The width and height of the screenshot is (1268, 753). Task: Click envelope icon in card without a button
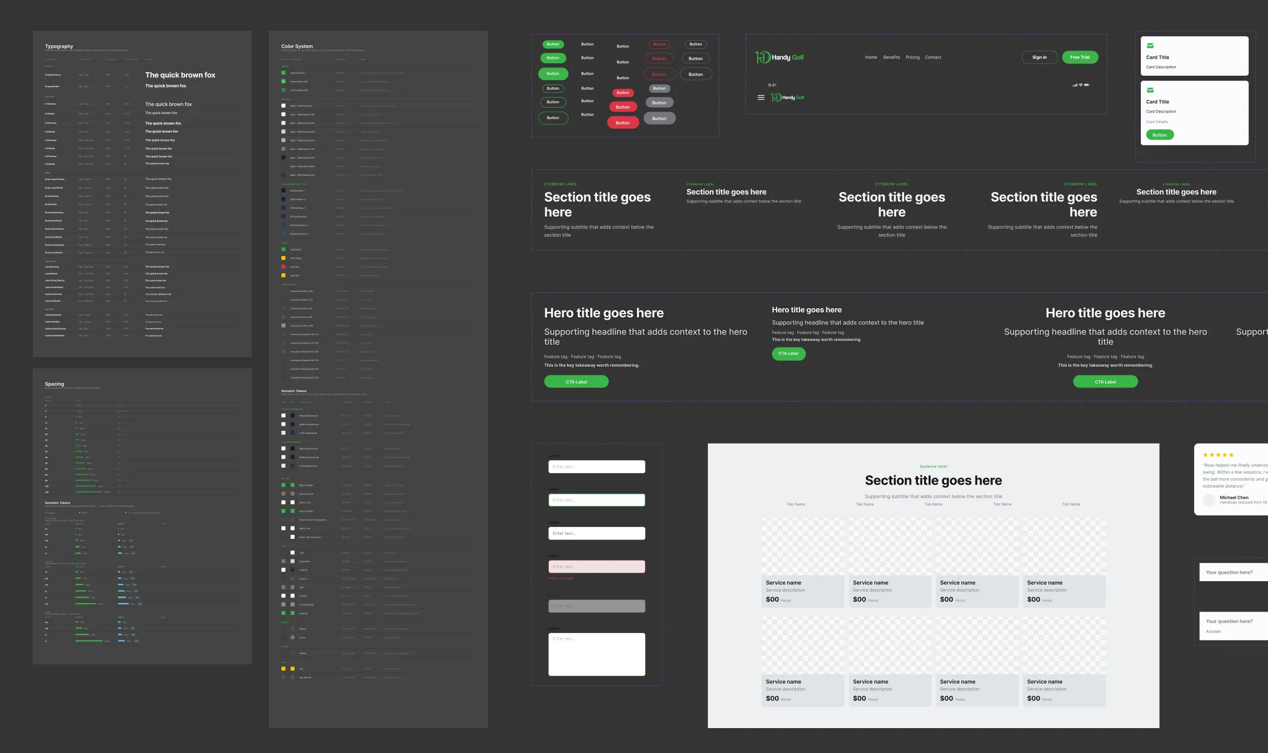1150,46
